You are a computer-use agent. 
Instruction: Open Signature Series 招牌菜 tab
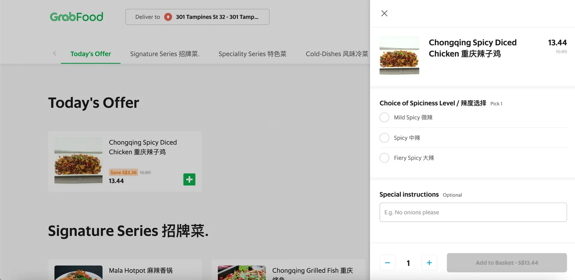point(165,54)
